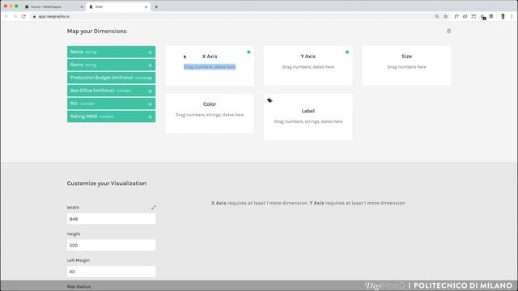
Task: Click the arrow icon on the Genre dimension
Action: coord(150,65)
